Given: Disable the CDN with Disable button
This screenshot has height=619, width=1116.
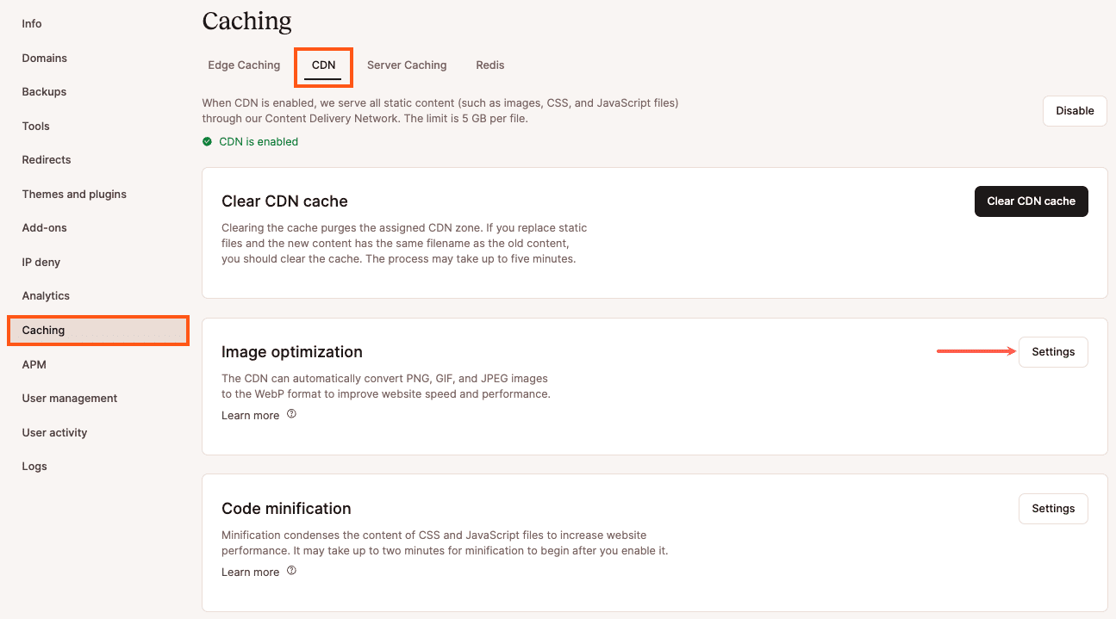Looking at the screenshot, I should pyautogui.click(x=1075, y=111).
